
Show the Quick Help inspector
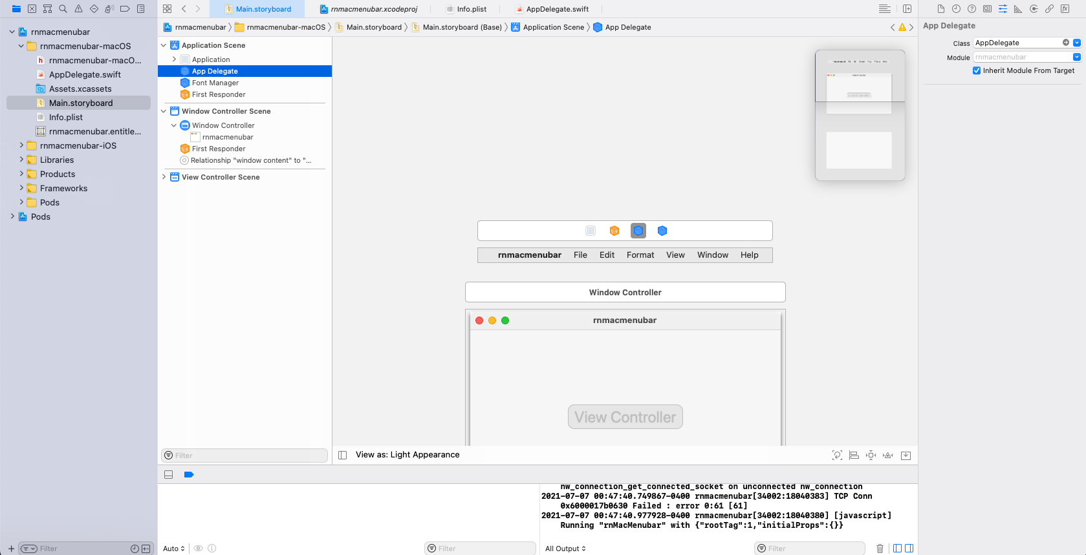pos(972,9)
